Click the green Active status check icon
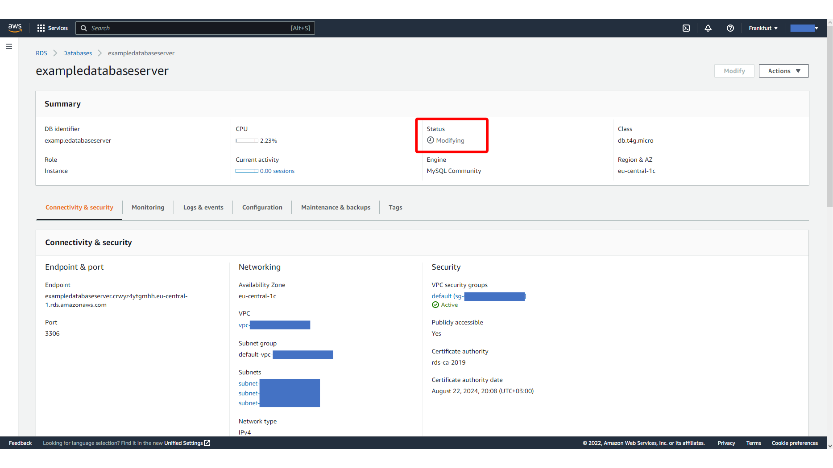This screenshot has width=833, height=468. pyautogui.click(x=435, y=305)
